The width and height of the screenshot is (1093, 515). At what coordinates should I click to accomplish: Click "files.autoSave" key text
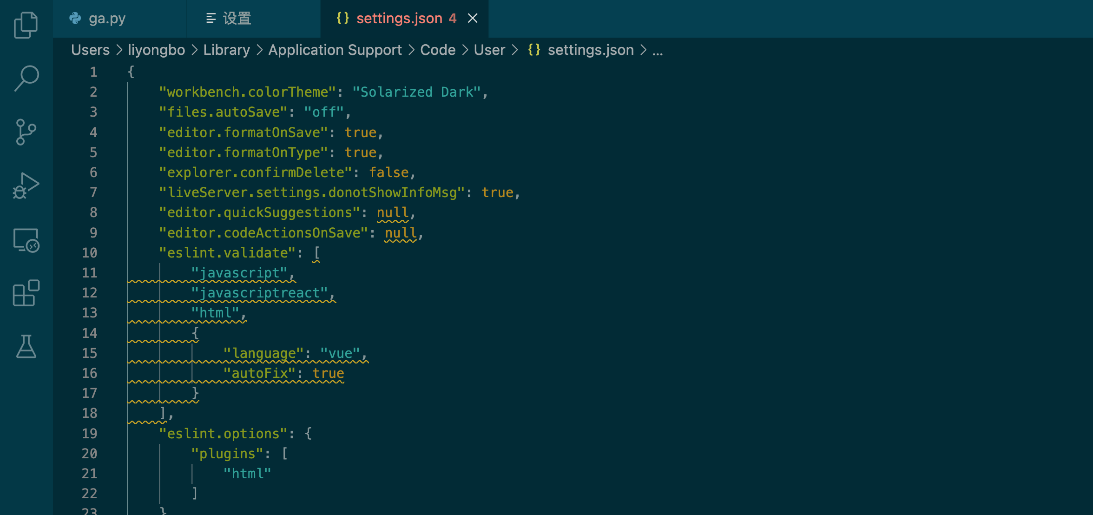(x=223, y=112)
